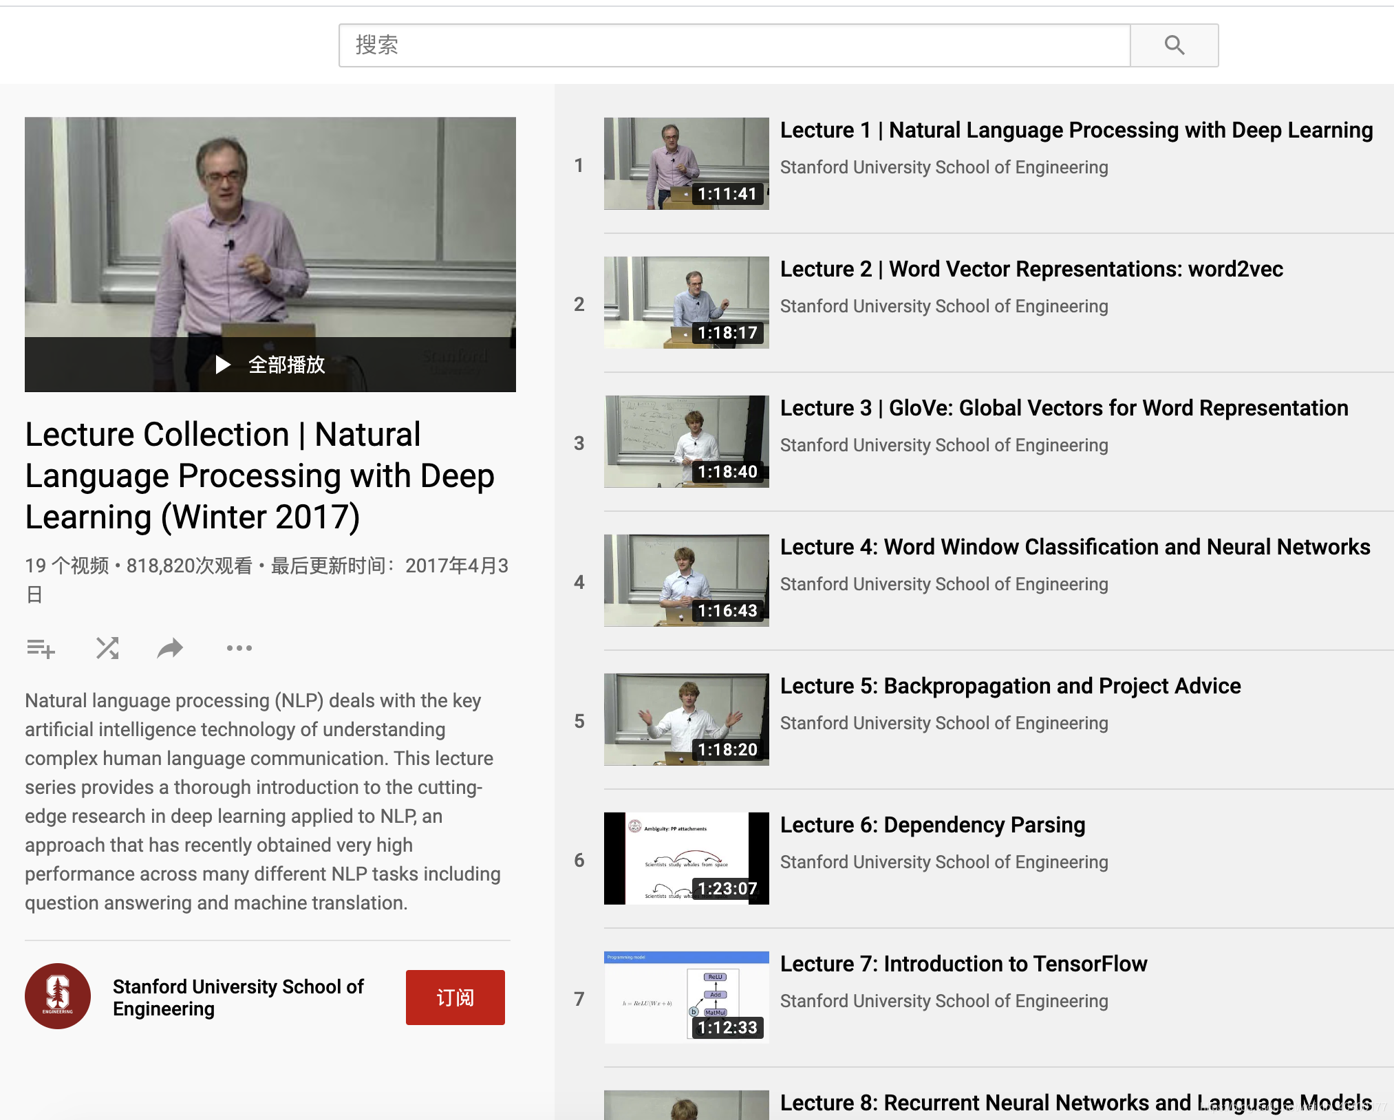Click channel name under Lecture 4 title

click(x=944, y=584)
